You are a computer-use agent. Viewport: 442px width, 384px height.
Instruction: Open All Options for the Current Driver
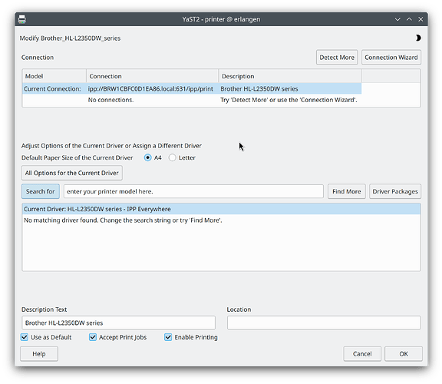pyautogui.click(x=72, y=173)
